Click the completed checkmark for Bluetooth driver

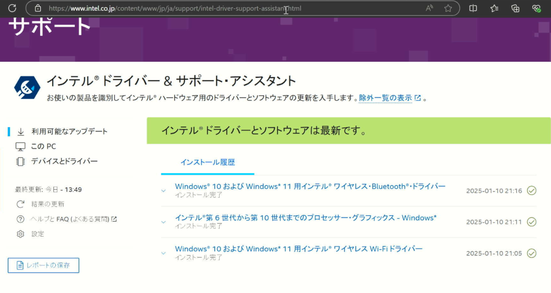point(532,190)
